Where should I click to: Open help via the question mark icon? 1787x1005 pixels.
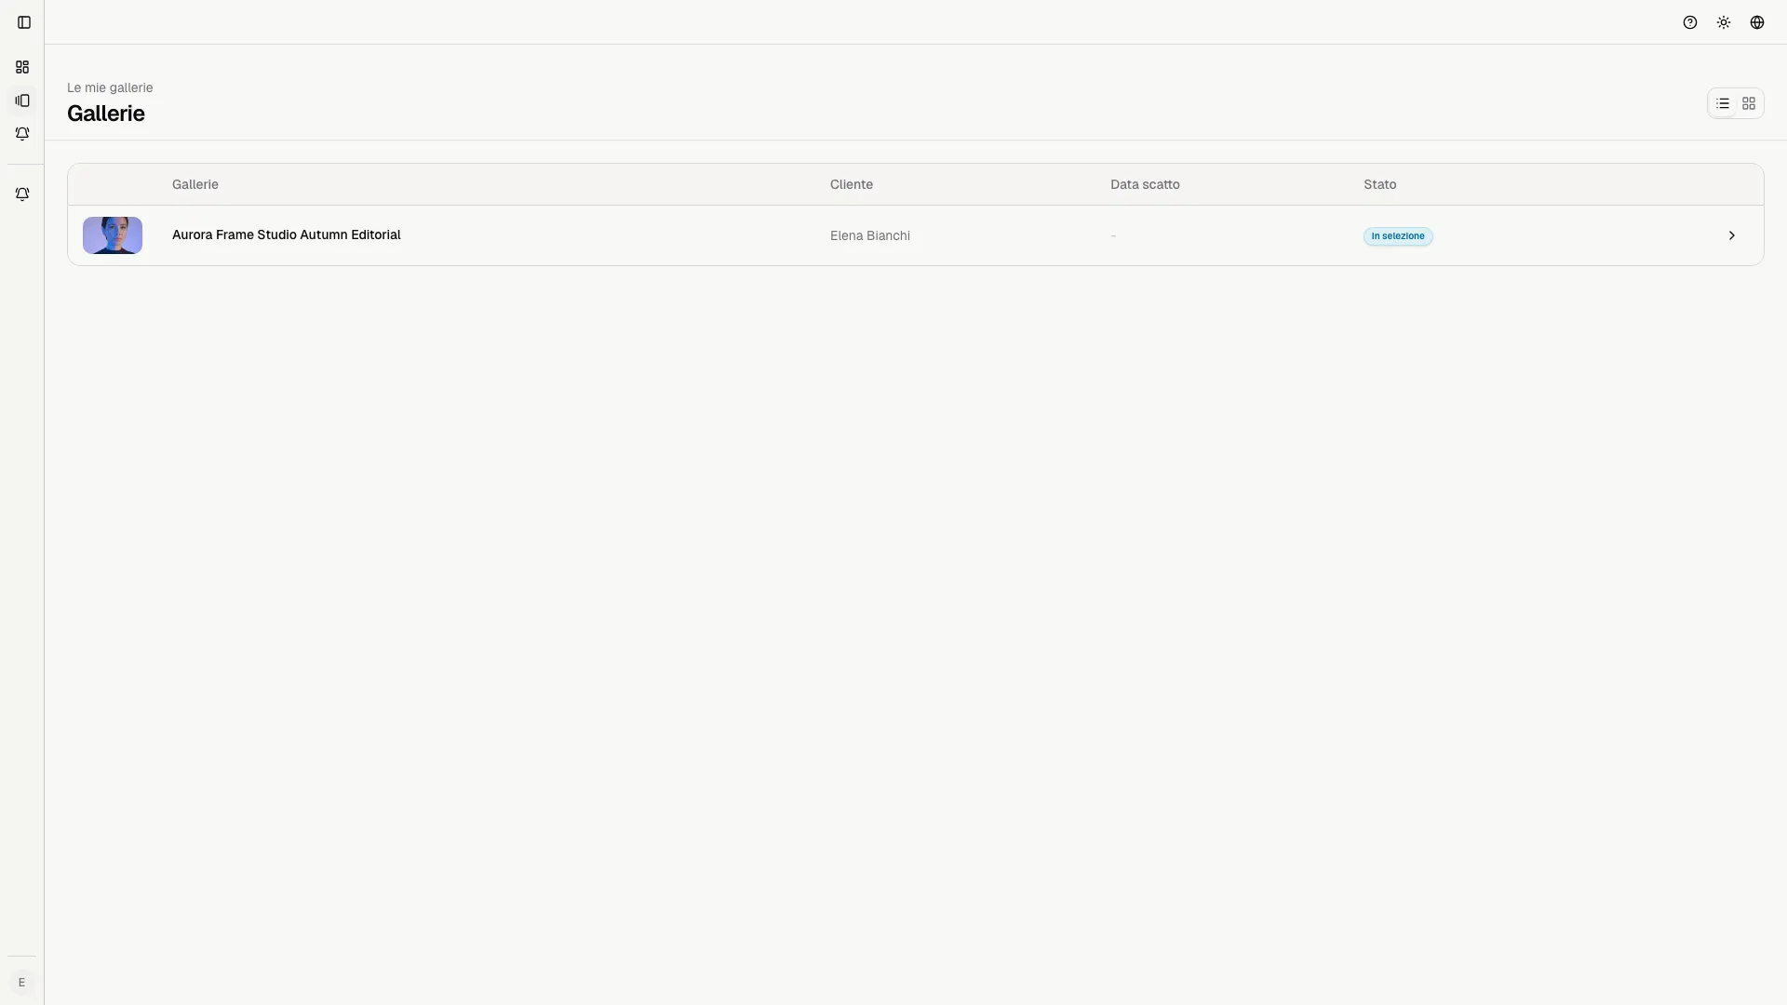click(1690, 22)
